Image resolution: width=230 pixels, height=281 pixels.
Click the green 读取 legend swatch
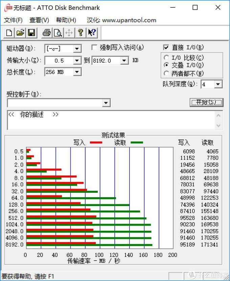pos(137,143)
